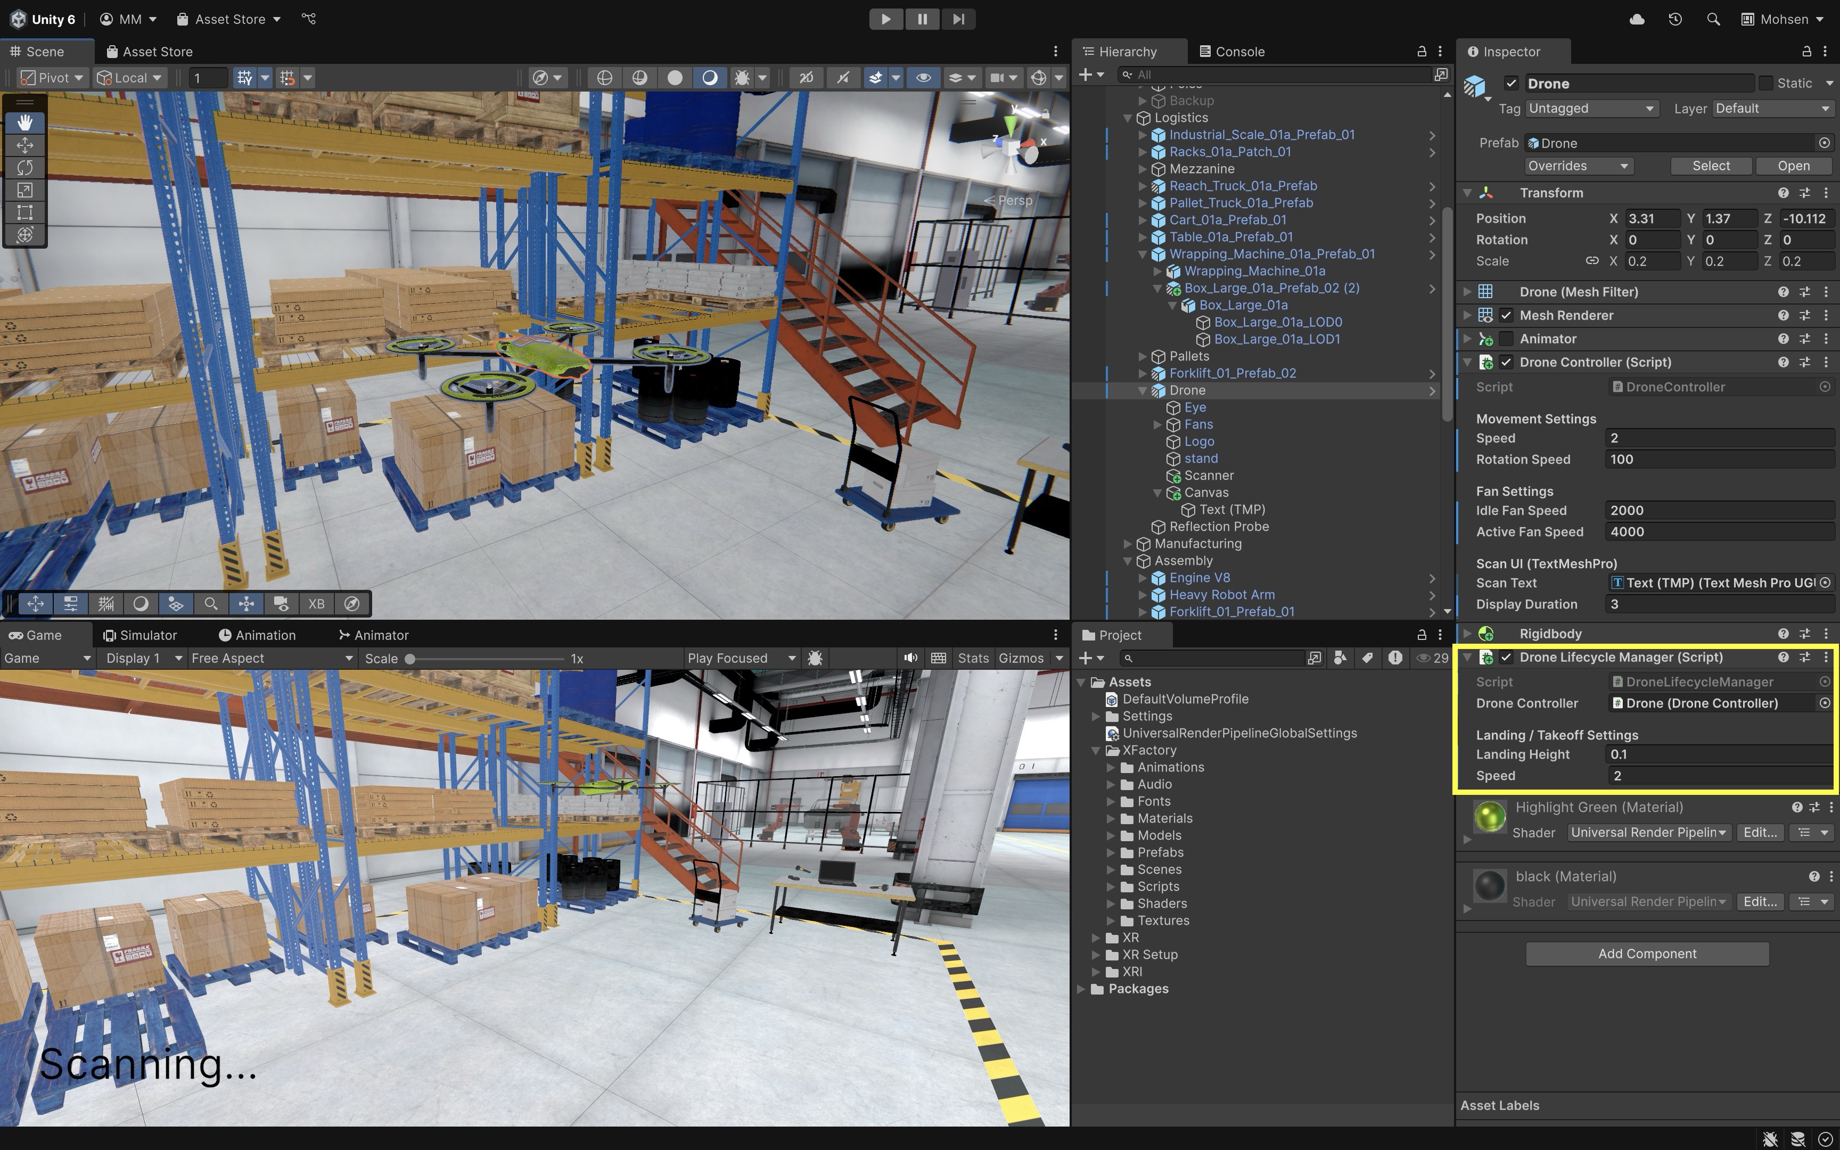Screen dimensions: 1840x1150
Task: Switch to the Console tab
Action: [1232, 52]
